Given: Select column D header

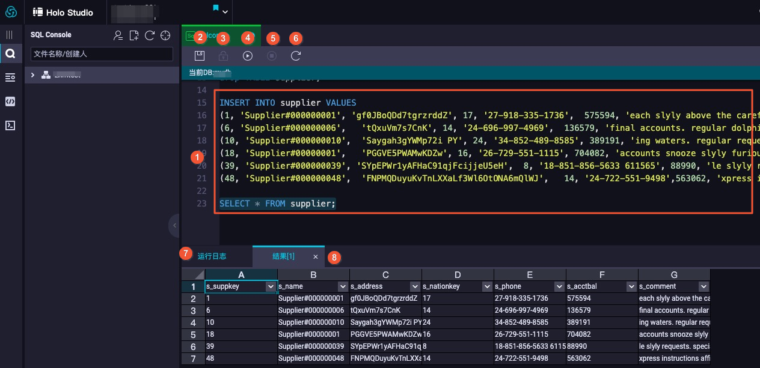Looking at the screenshot, I should [x=458, y=274].
